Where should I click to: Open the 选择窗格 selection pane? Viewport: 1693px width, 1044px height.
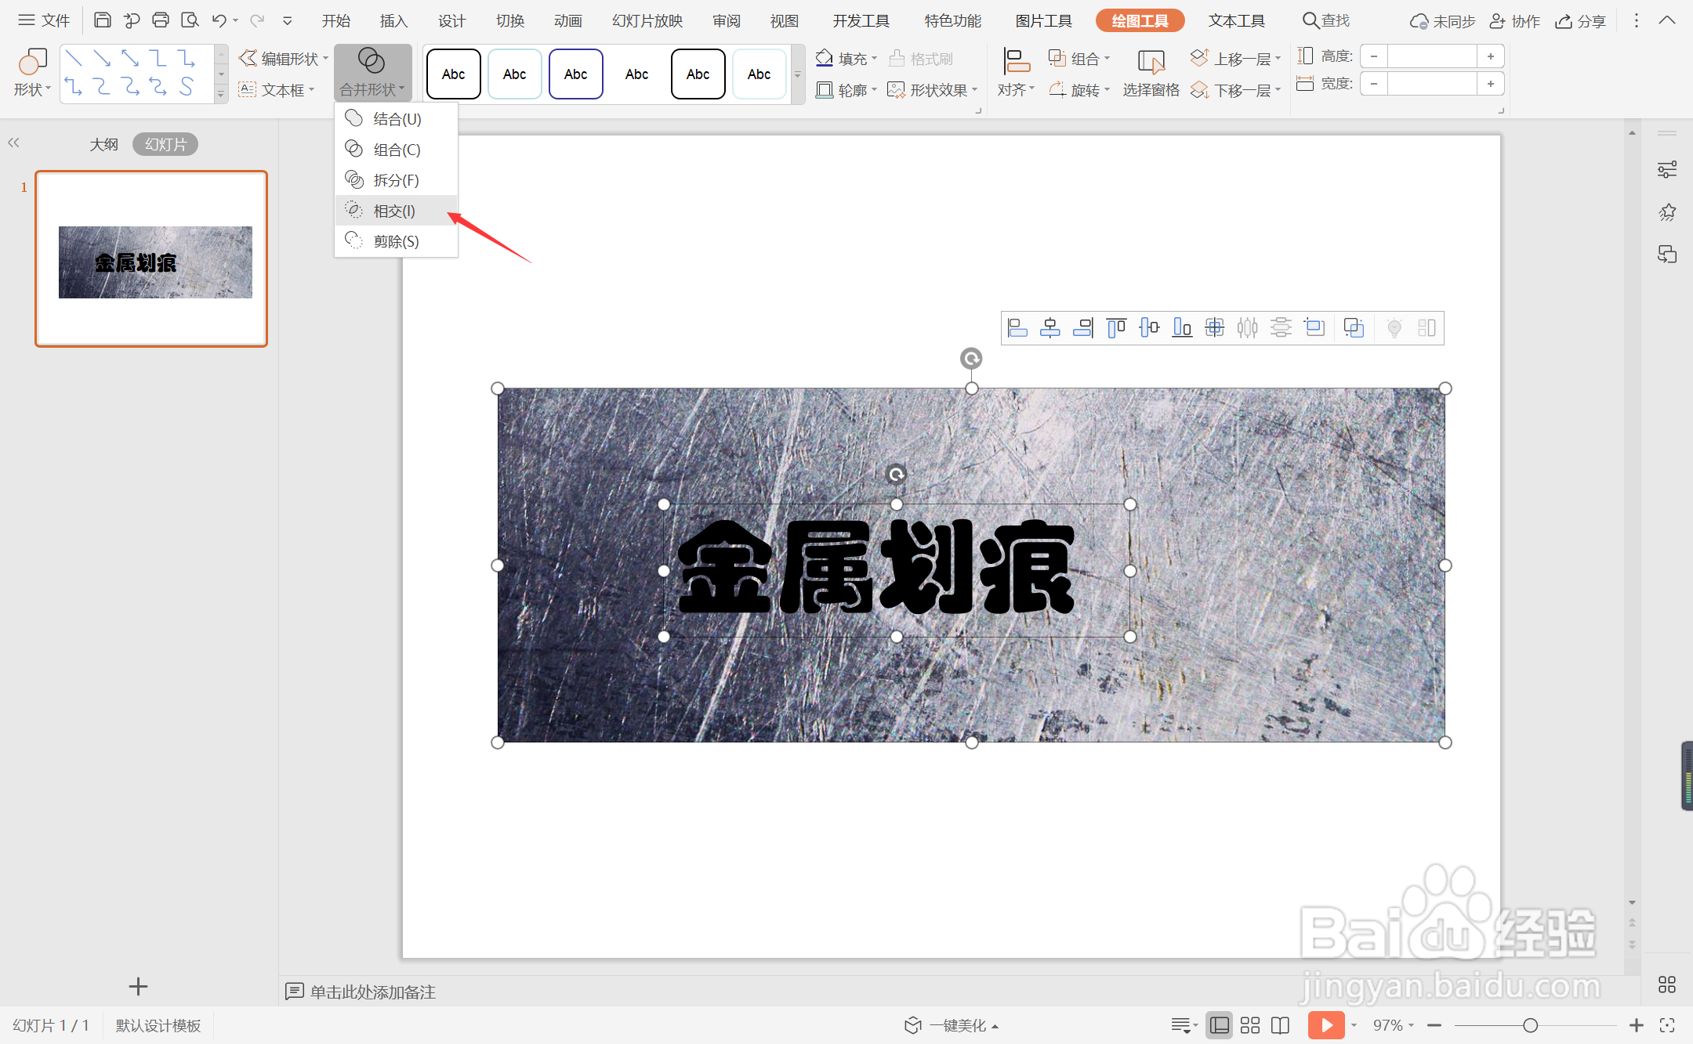(1151, 73)
